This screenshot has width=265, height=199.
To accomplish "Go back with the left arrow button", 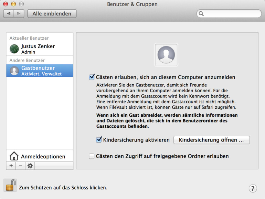I will tap(9, 14).
